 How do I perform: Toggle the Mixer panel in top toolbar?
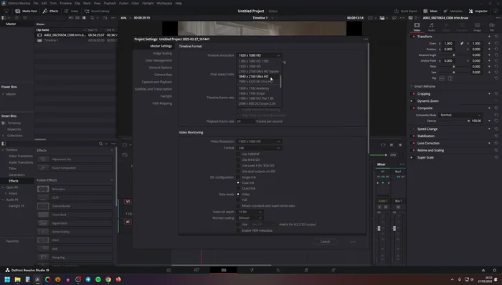[x=430, y=11]
